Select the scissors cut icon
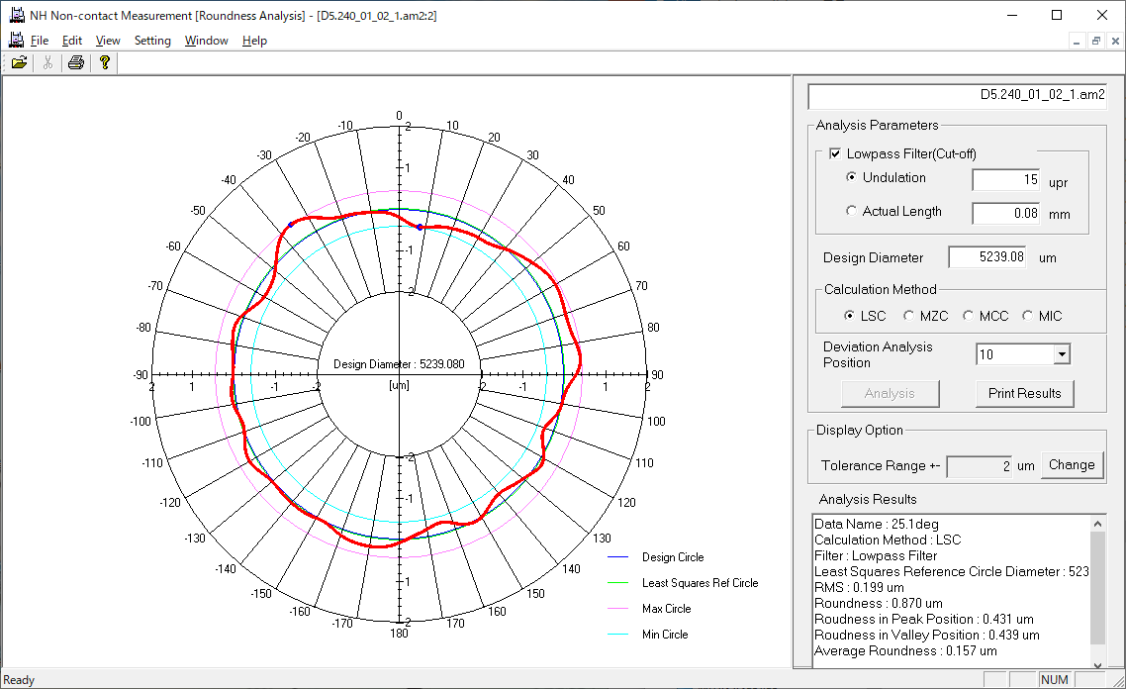Viewport: 1126px width, 689px height. [x=47, y=62]
